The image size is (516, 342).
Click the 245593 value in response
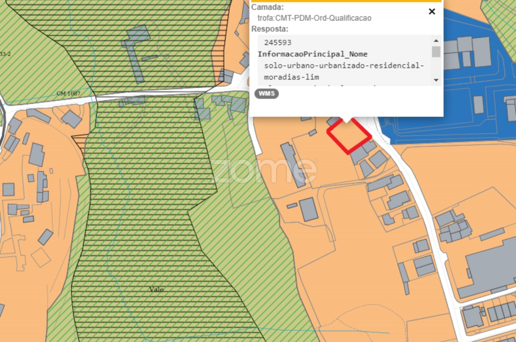click(277, 43)
